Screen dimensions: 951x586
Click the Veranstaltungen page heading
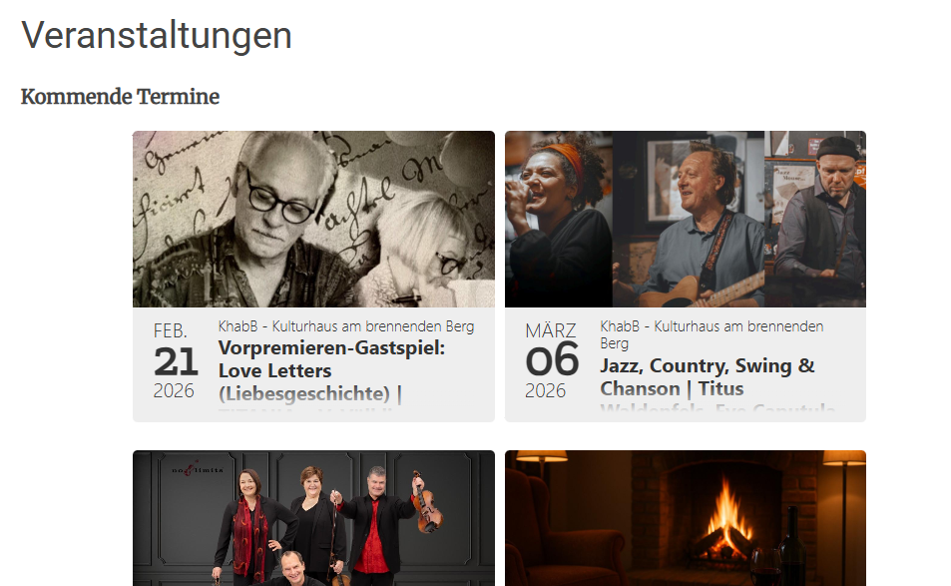[x=157, y=35]
